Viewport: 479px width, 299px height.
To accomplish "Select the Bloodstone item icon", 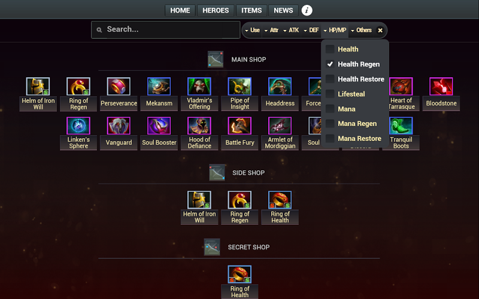I will 441,86.
